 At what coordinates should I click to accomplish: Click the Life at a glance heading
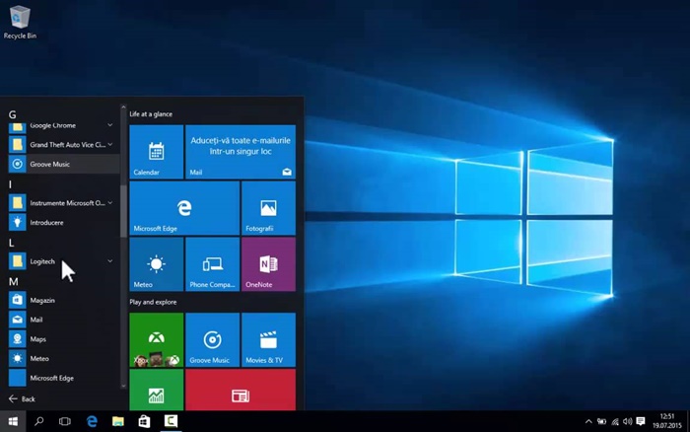click(151, 114)
